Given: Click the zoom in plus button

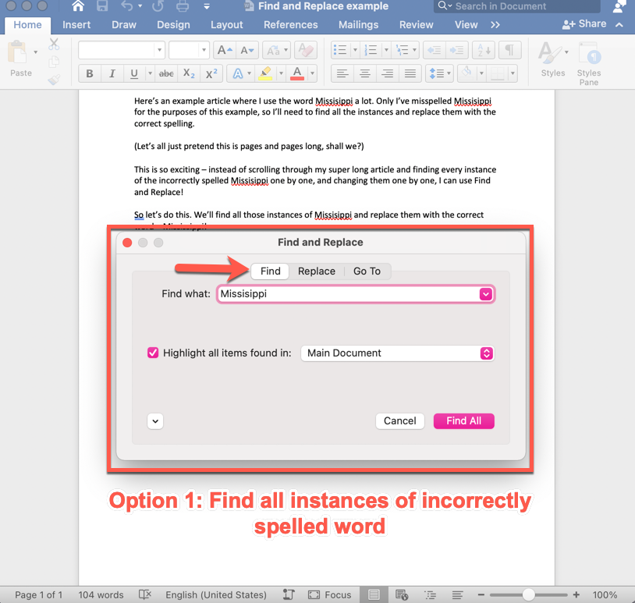Looking at the screenshot, I should tap(576, 594).
